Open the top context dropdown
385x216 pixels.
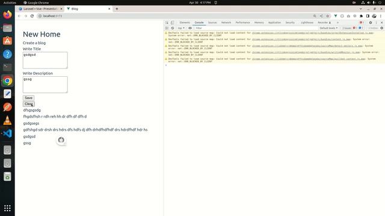(x=181, y=28)
